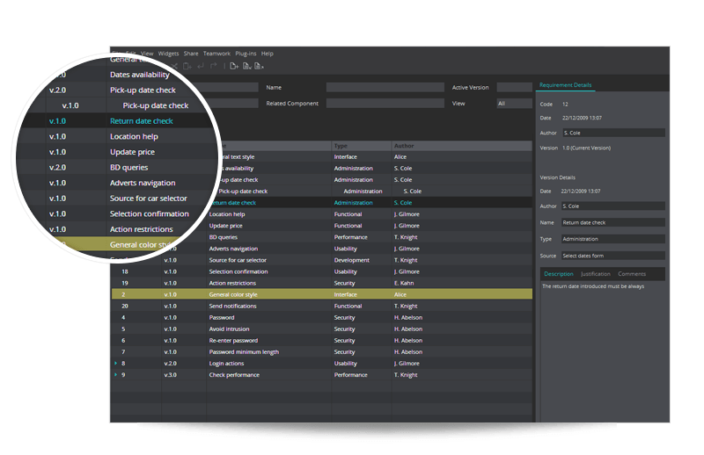704x455 pixels.
Task: Click the Update price name cell
Action: [225, 226]
